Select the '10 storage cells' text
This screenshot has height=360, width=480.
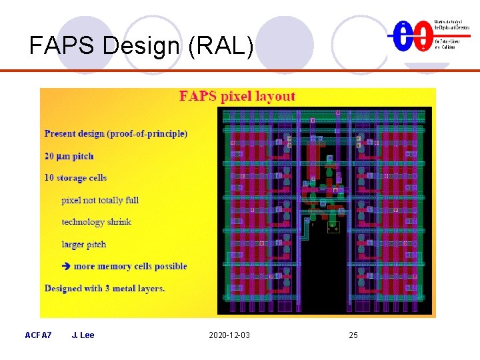75,178
